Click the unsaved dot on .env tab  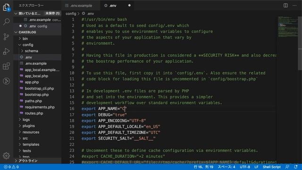[129, 5]
